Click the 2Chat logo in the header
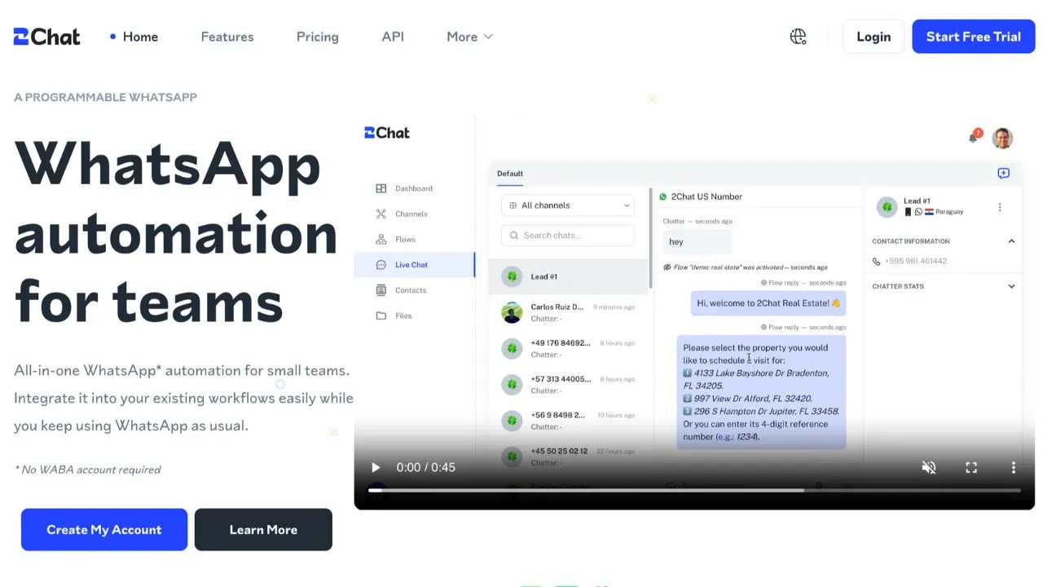This screenshot has width=1043, height=587. [46, 37]
